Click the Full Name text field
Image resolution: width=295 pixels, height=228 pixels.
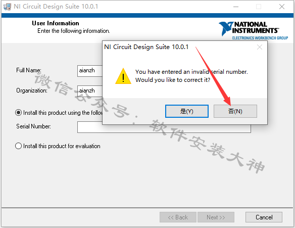(90, 71)
